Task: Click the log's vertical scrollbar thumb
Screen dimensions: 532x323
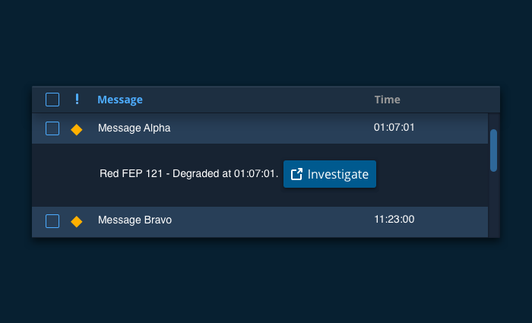Action: (x=493, y=150)
